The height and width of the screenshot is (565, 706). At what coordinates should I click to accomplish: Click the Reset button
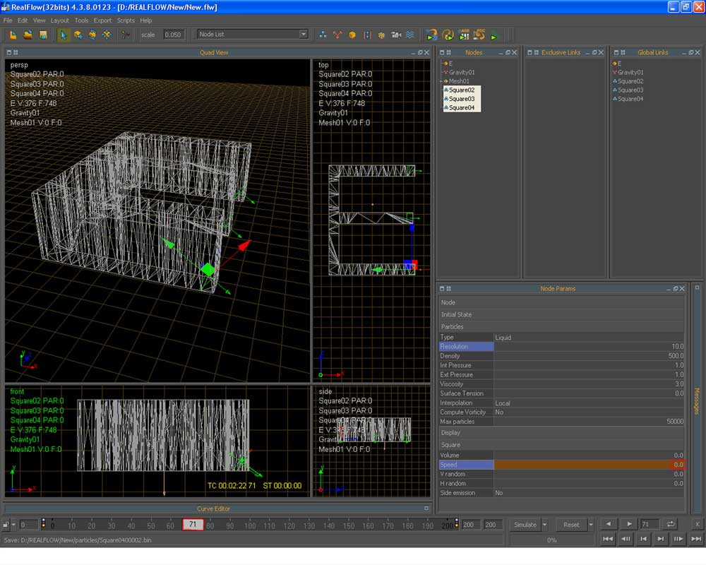pos(571,525)
